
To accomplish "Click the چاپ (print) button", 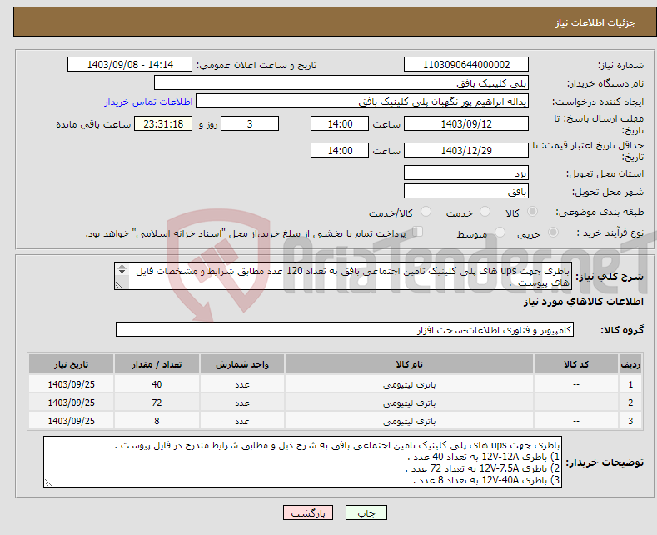I will point(366,512).
